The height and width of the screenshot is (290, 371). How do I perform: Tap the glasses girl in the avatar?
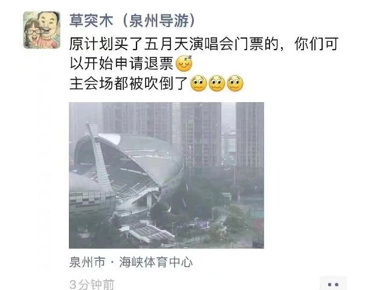tap(33, 34)
